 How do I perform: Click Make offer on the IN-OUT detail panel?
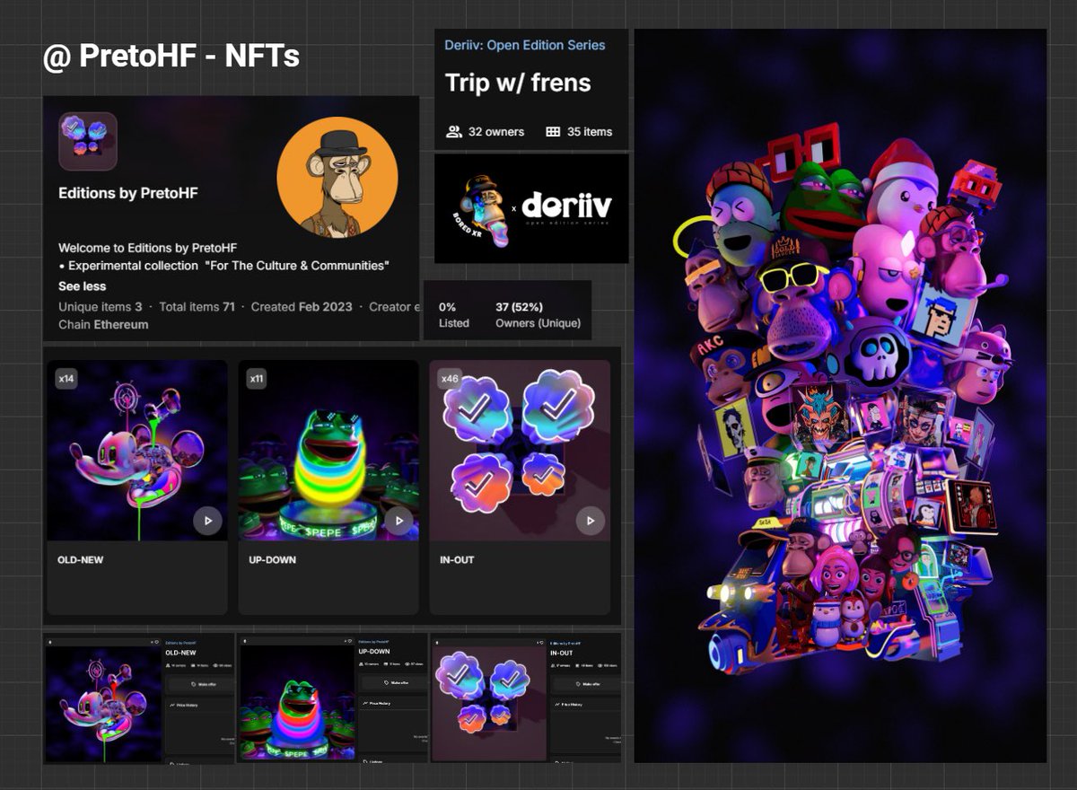click(x=583, y=683)
